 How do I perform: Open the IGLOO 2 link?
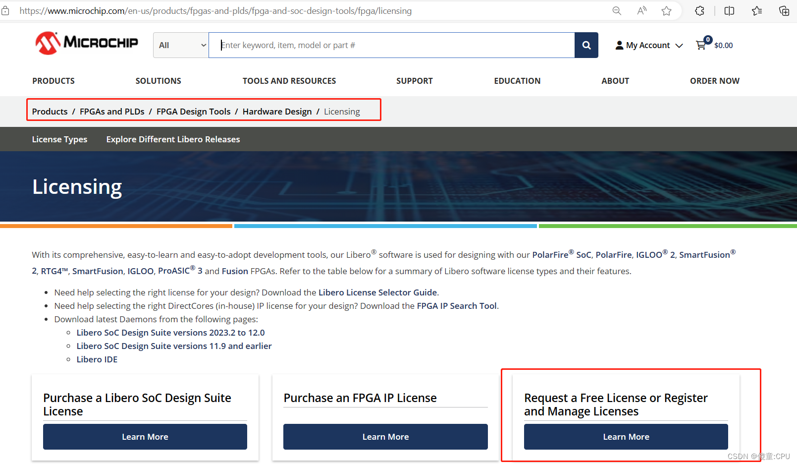pyautogui.click(x=655, y=254)
